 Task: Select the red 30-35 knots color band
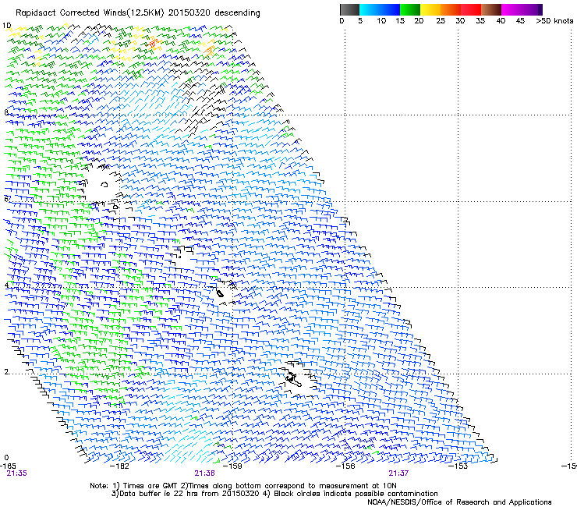[x=471, y=9]
